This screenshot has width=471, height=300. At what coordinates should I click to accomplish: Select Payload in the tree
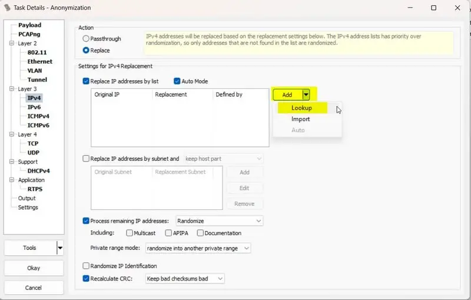pyautogui.click(x=30, y=25)
